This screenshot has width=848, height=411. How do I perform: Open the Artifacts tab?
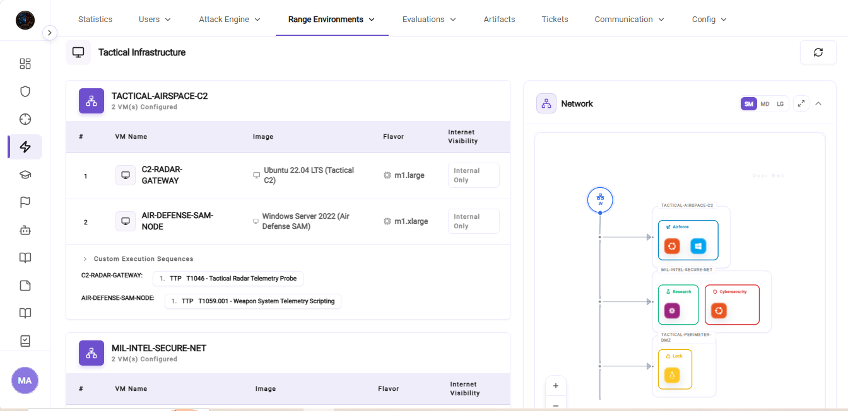click(x=500, y=20)
